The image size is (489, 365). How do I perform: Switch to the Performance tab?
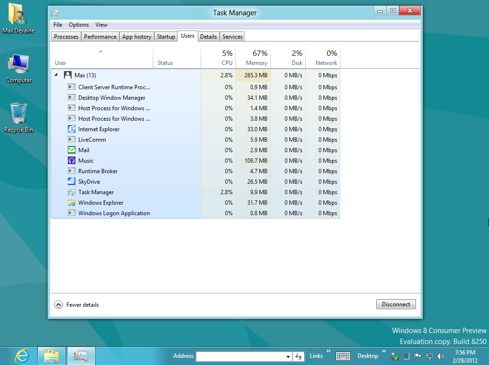click(100, 36)
